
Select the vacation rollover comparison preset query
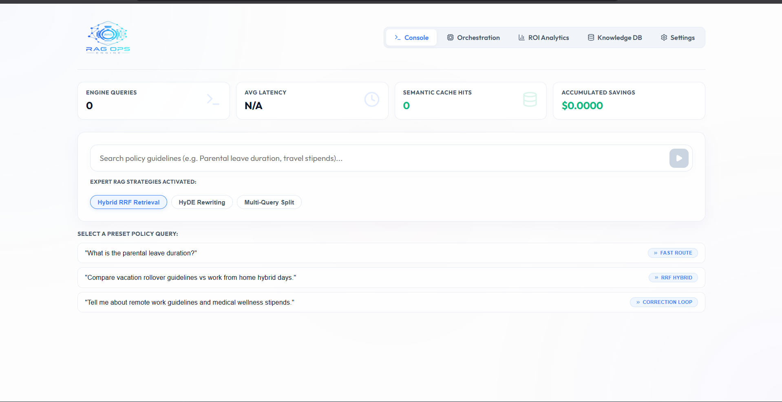pyautogui.click(x=391, y=277)
